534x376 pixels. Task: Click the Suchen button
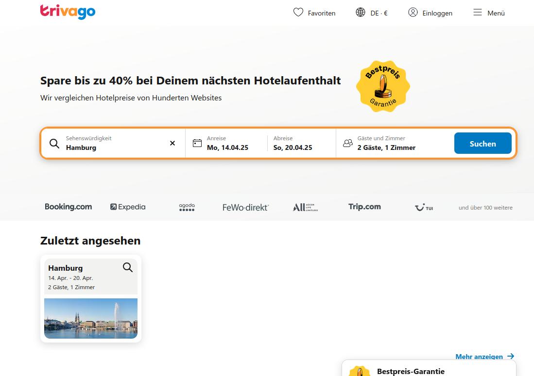pos(482,143)
